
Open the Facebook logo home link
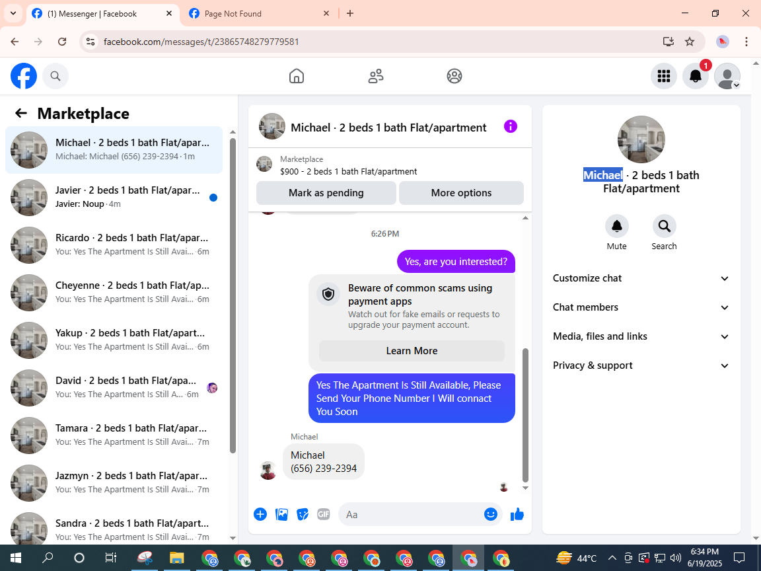[24, 76]
